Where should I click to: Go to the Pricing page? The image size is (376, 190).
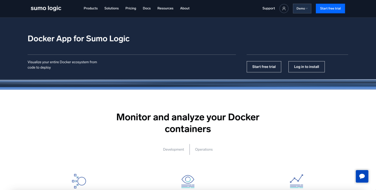(131, 8)
